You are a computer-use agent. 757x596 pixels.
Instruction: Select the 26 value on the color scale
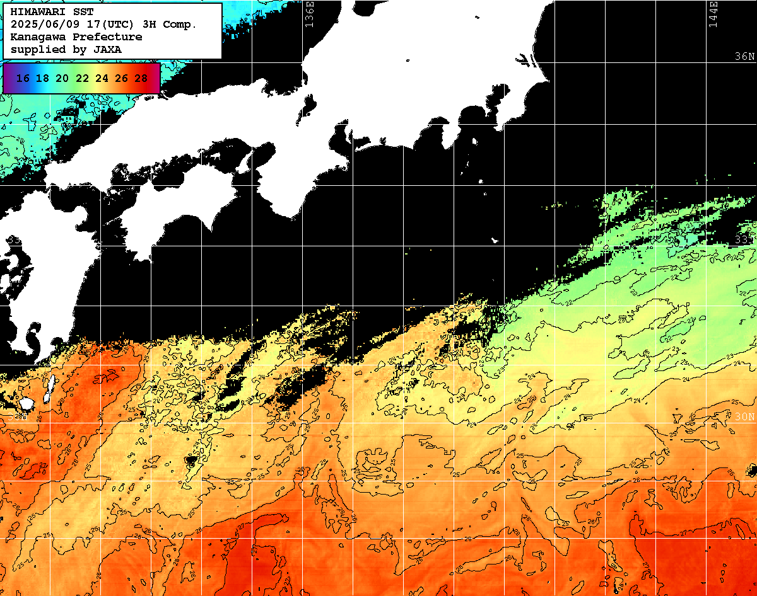click(x=121, y=78)
